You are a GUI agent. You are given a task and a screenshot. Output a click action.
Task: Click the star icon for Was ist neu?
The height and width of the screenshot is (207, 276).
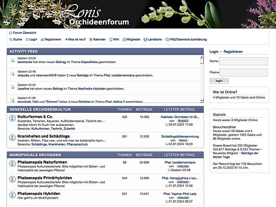(x=66, y=39)
